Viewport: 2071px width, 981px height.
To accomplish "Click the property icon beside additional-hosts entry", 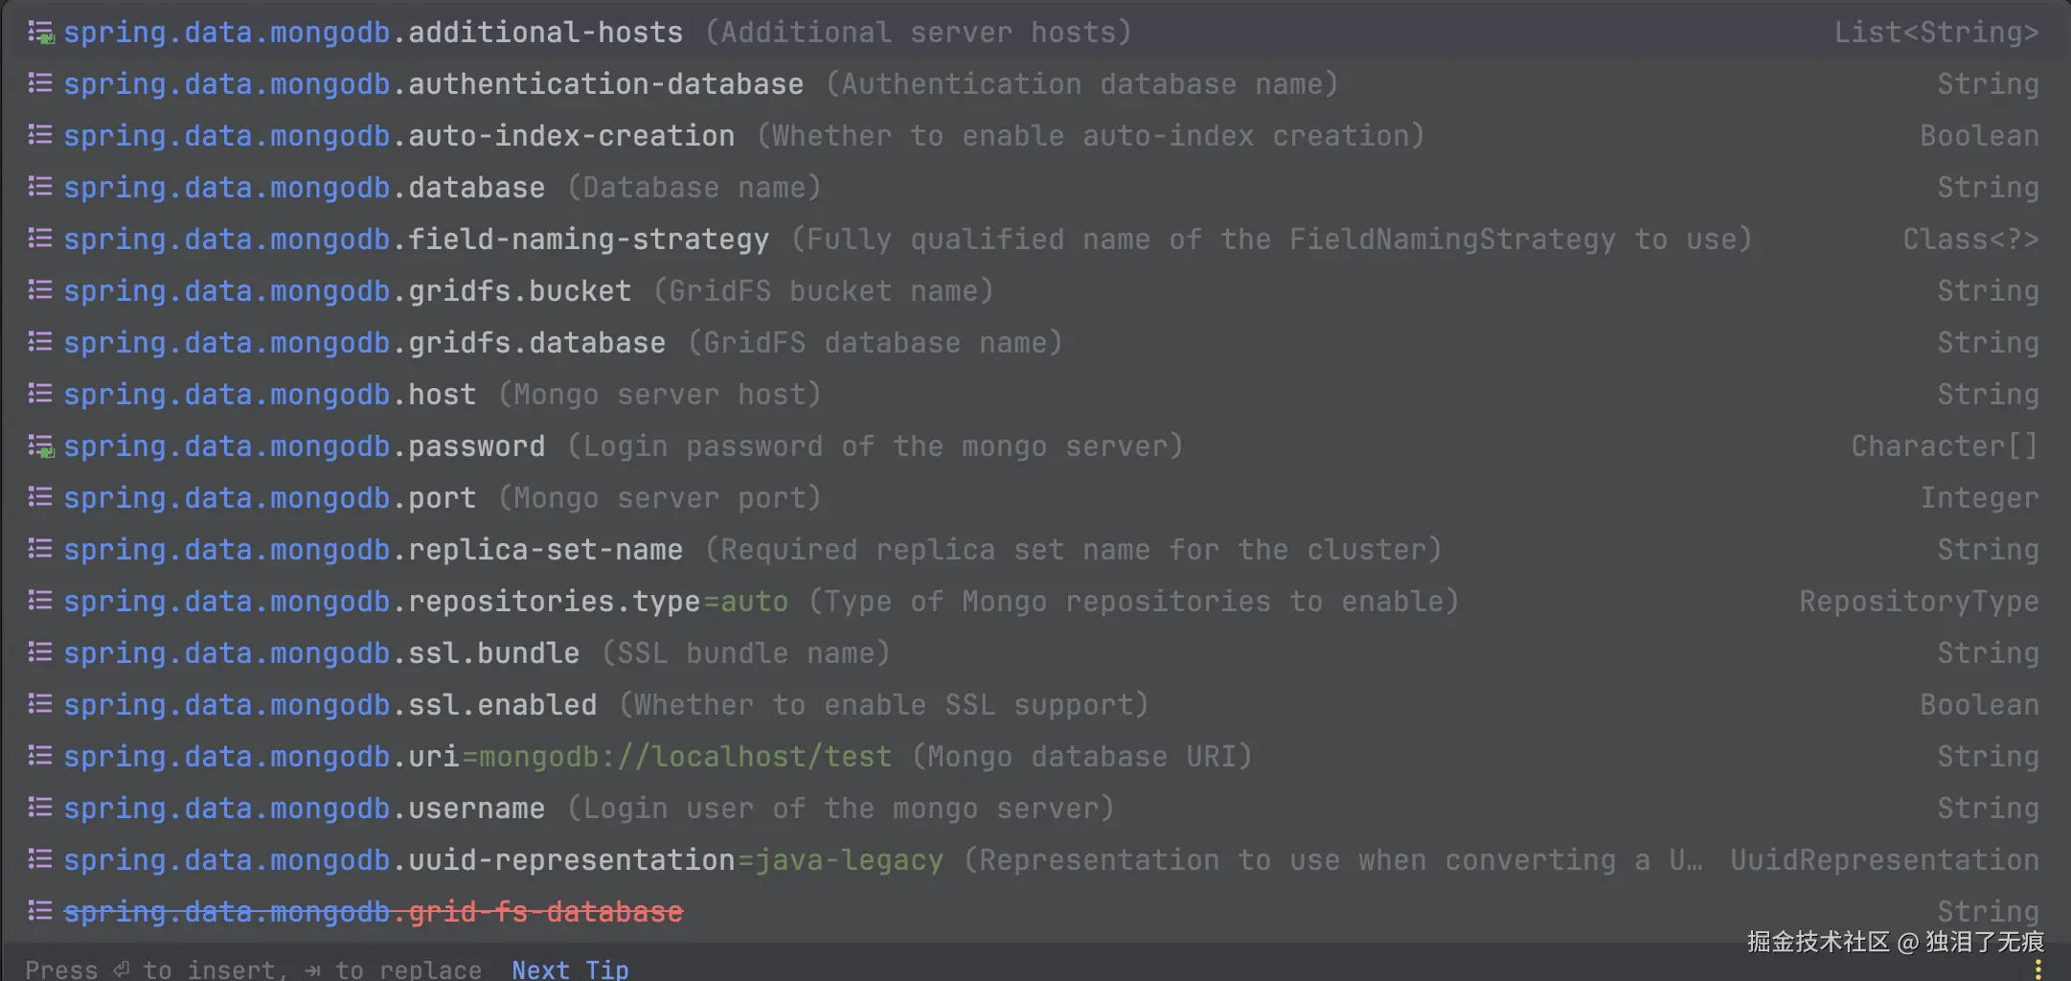I will pos(40,33).
